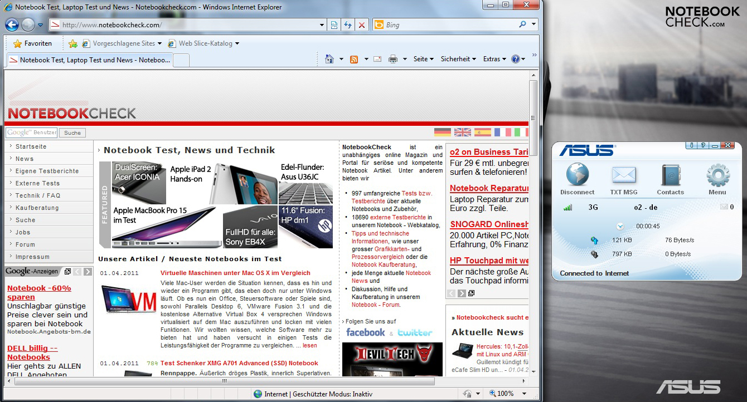Click the unread message envelope in ASUS window
The width and height of the screenshot is (747, 402).
pyautogui.click(x=724, y=207)
